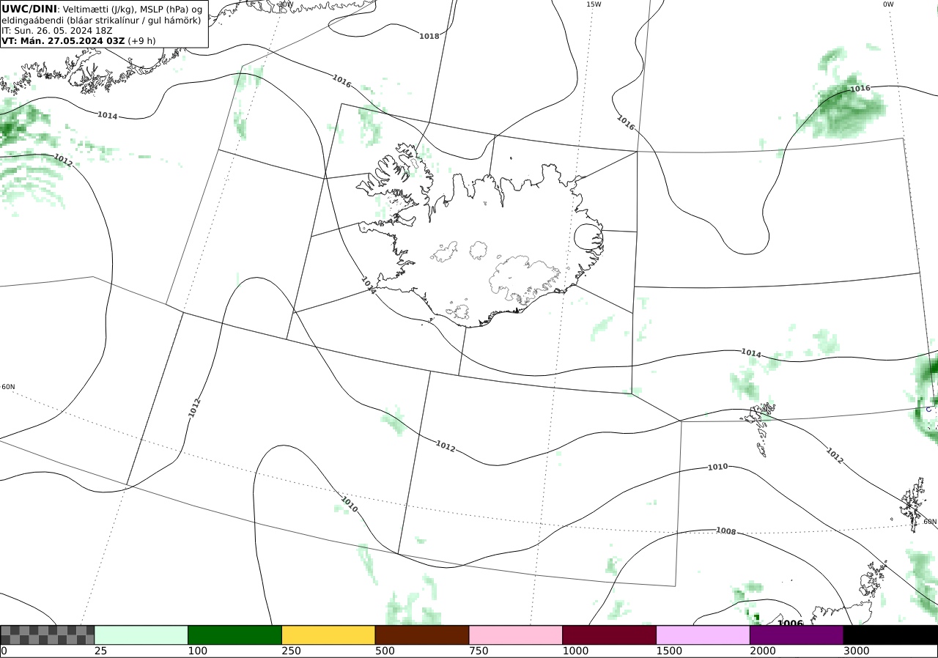Choose the yellow 250–500 legend swatch

point(328,635)
